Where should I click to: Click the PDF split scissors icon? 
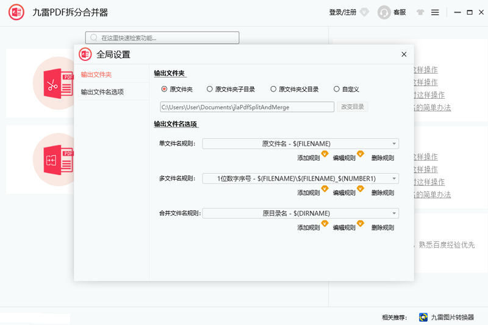coord(55,84)
